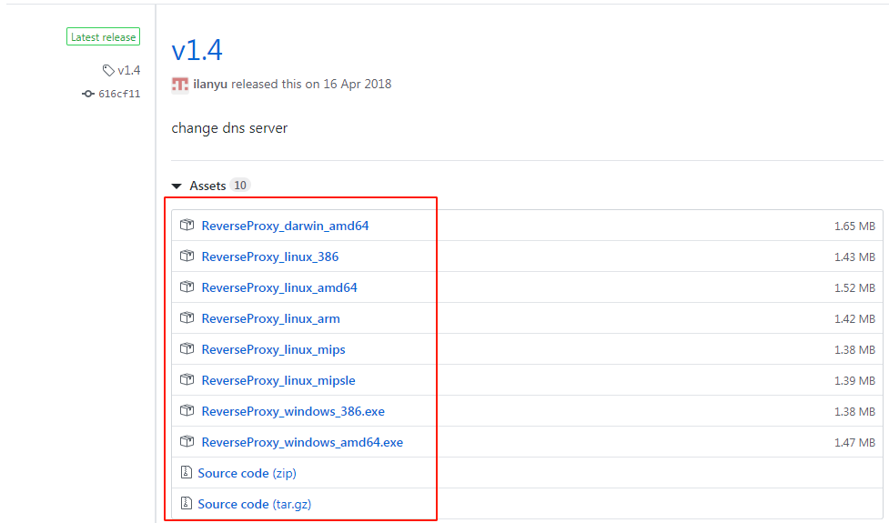This screenshot has height=523, width=889.
Task: Click the 'released this on 16 Apr 2018' text
Action: click(x=311, y=84)
